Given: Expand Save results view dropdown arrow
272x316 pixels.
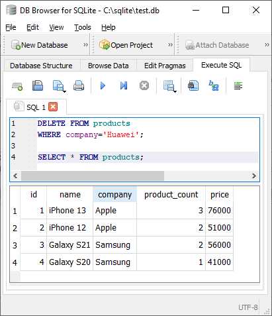Looking at the screenshot, I should [175, 91].
